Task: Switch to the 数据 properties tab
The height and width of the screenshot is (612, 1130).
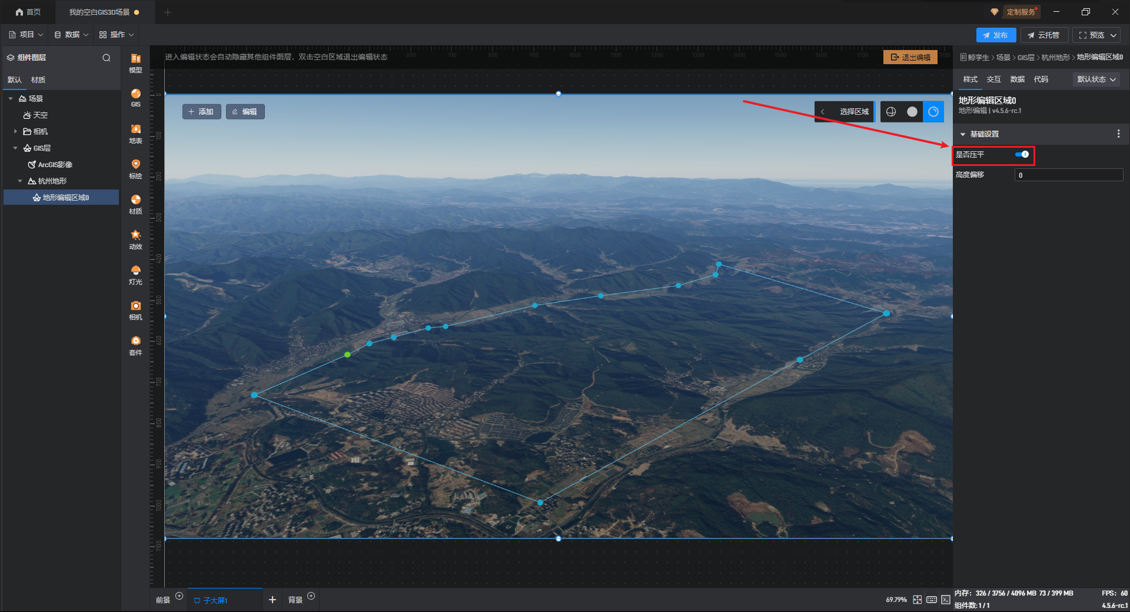Action: coord(1017,79)
